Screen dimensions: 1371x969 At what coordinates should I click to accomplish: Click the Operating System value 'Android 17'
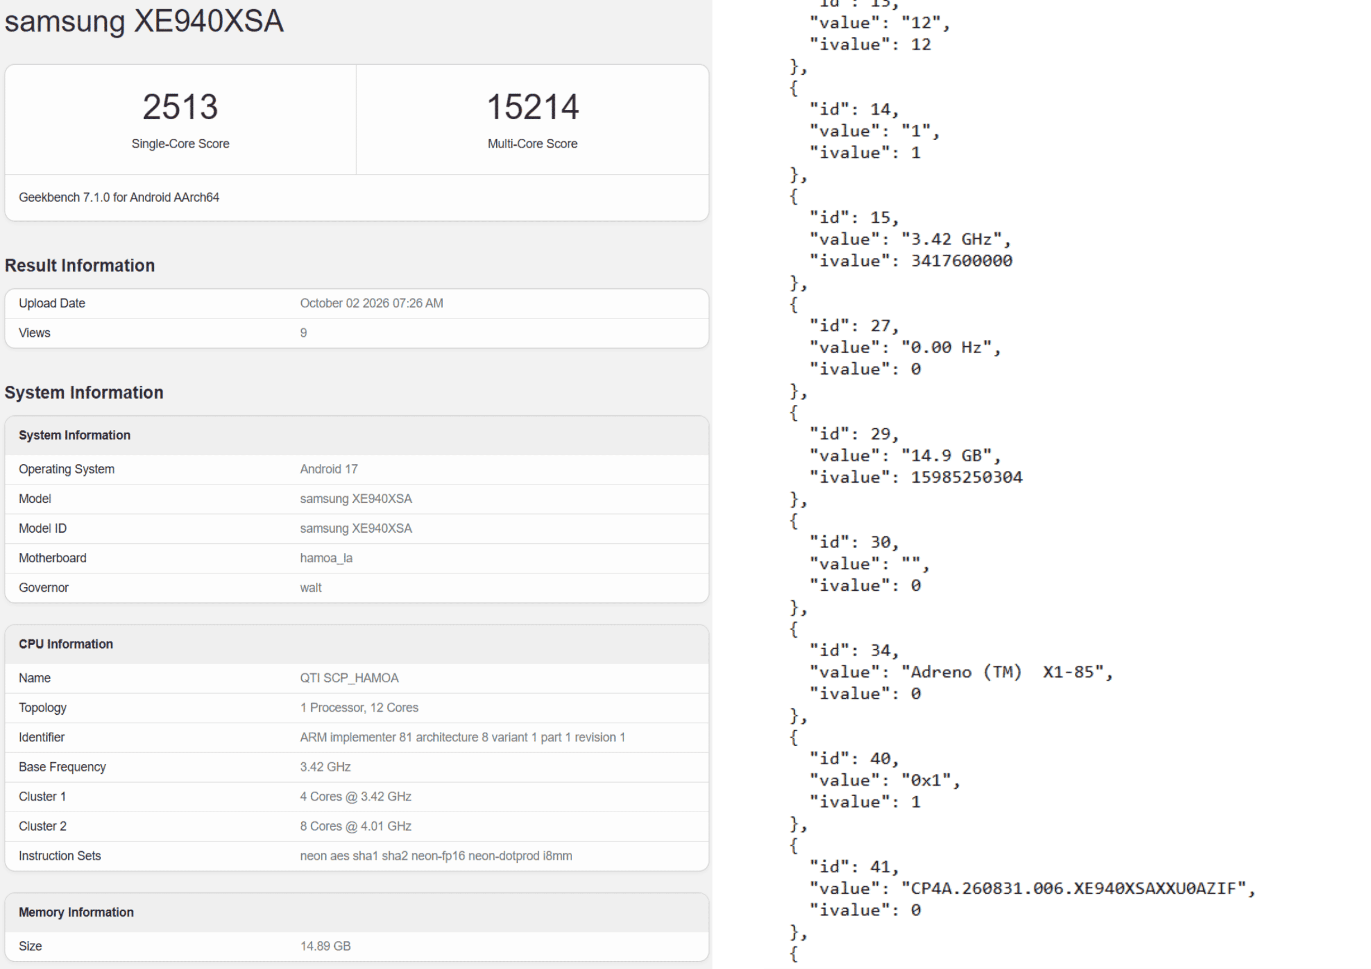(329, 469)
